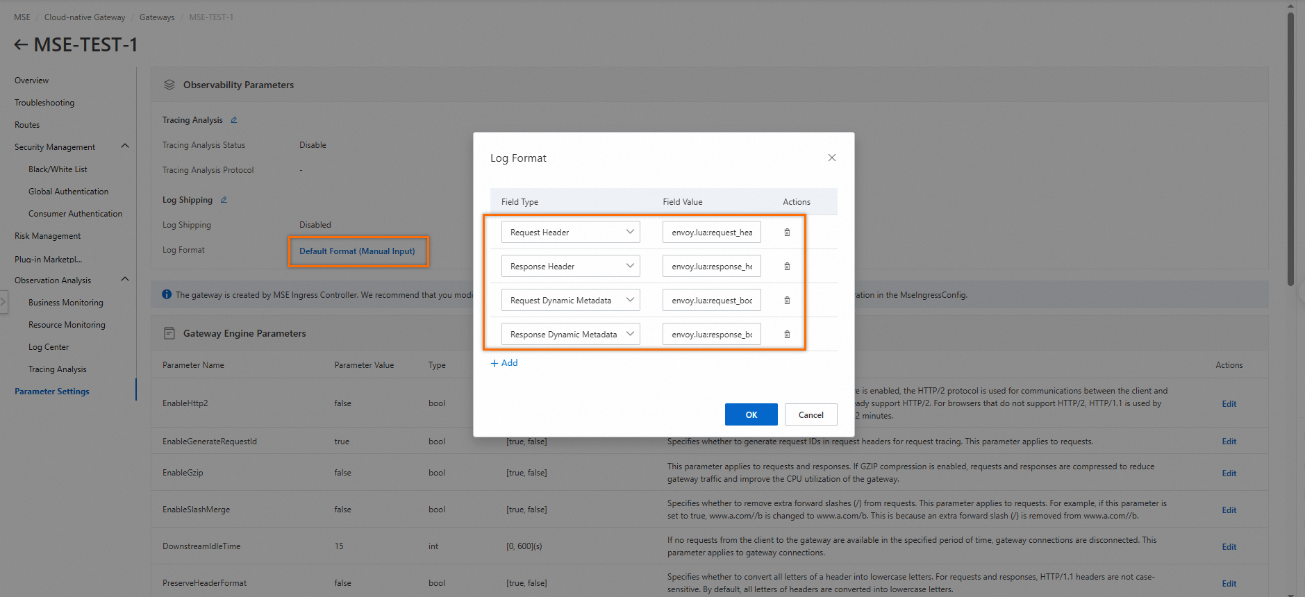Screen dimensions: 1305x597
Task: Add a new log format field
Action: (x=504, y=363)
